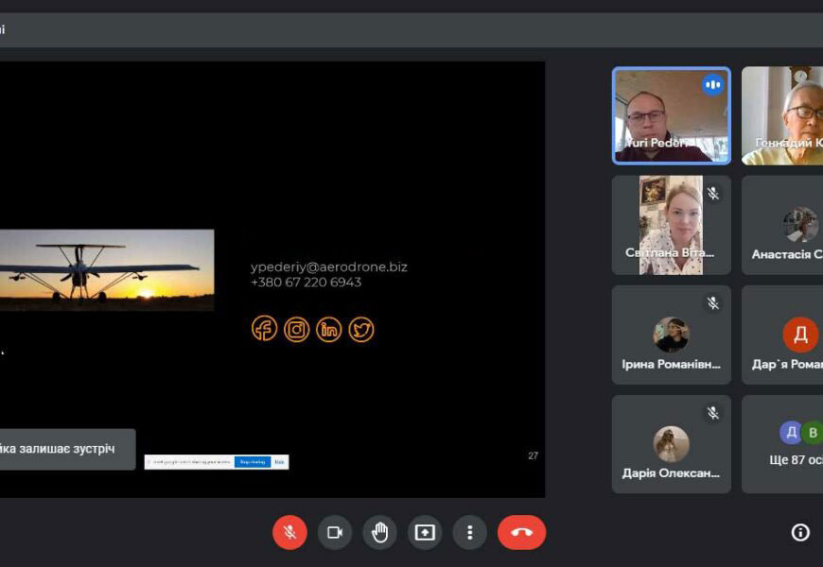Screen dimensions: 823x567
Task: Unmute the microphone in the call controls
Action: coord(289,532)
